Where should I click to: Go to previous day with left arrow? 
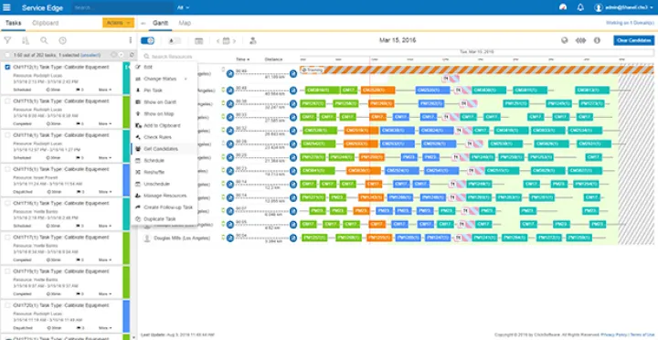point(218,41)
